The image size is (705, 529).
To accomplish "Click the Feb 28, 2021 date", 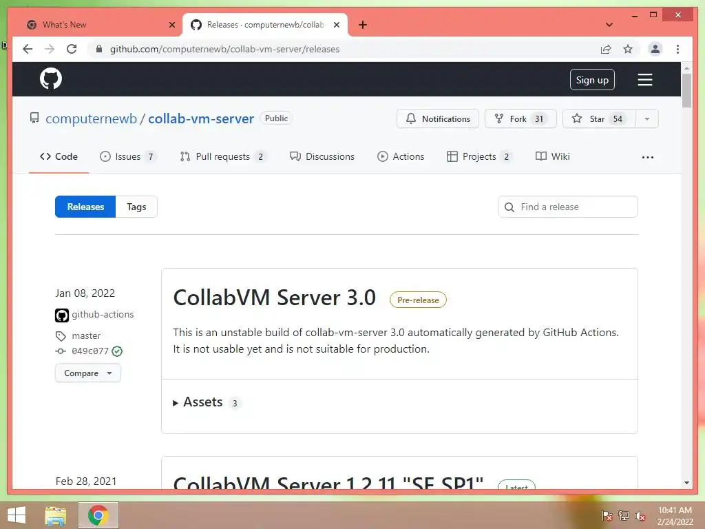I will (x=86, y=481).
